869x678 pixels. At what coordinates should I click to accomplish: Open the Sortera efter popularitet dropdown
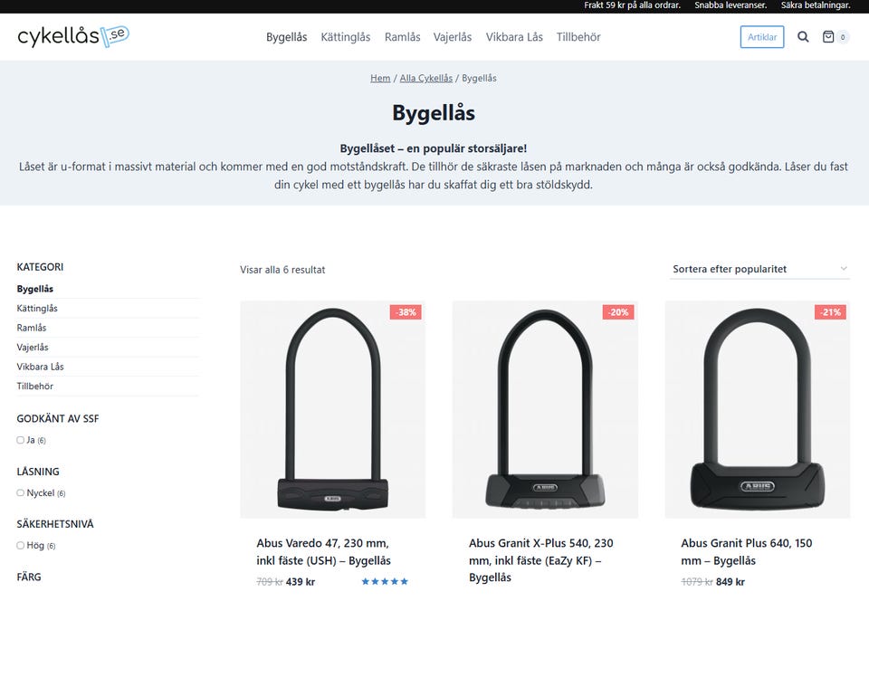point(759,269)
